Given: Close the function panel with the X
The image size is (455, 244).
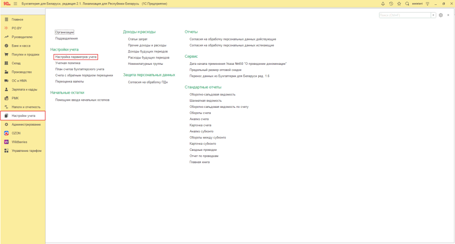Looking at the screenshot, I should coord(448,15).
